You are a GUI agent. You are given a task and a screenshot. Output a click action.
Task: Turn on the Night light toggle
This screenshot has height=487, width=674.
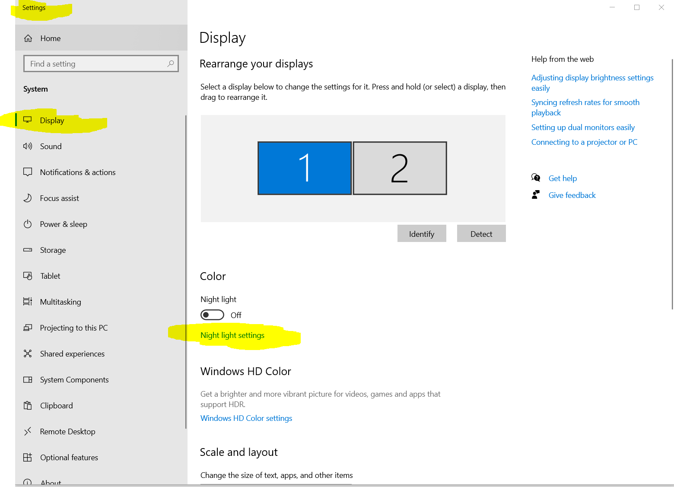coord(212,315)
